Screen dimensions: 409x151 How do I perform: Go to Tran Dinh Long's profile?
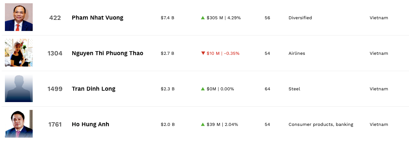point(94,89)
